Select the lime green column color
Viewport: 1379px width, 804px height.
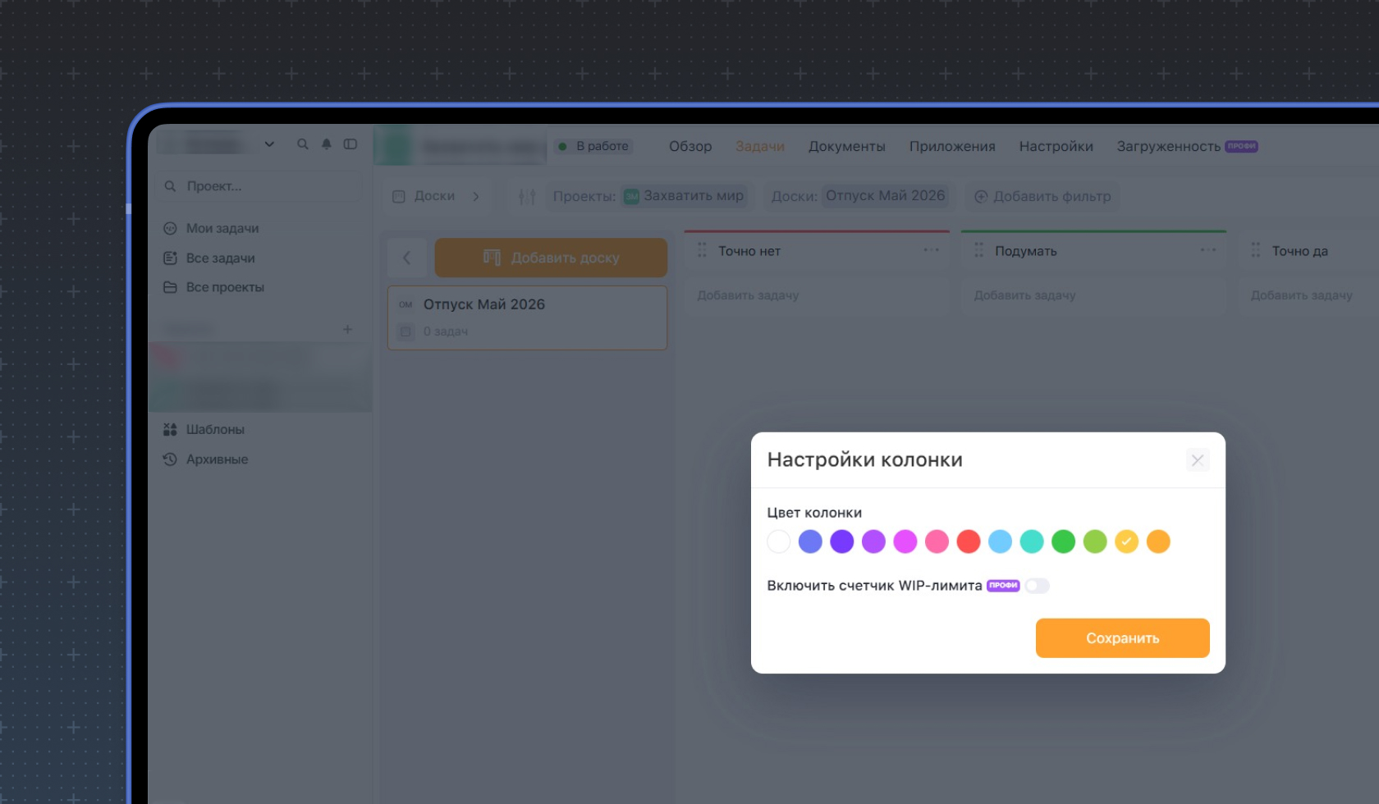click(x=1095, y=541)
